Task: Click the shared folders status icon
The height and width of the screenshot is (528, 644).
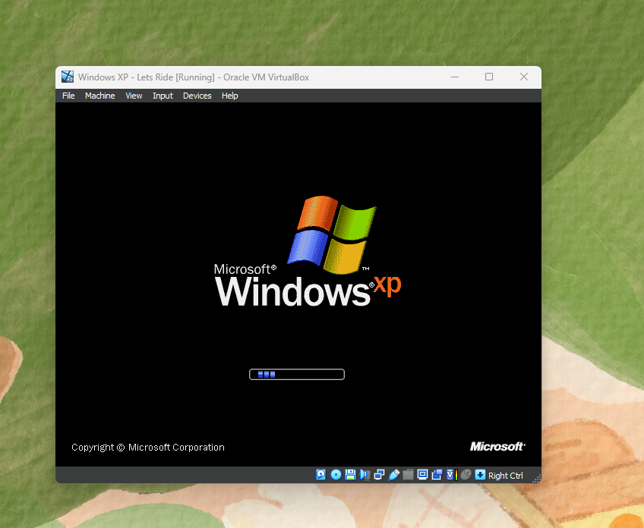Action: 409,475
